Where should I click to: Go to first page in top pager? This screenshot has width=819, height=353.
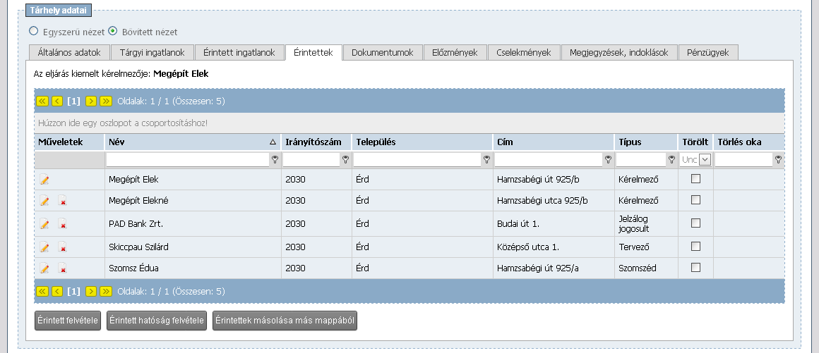click(43, 101)
